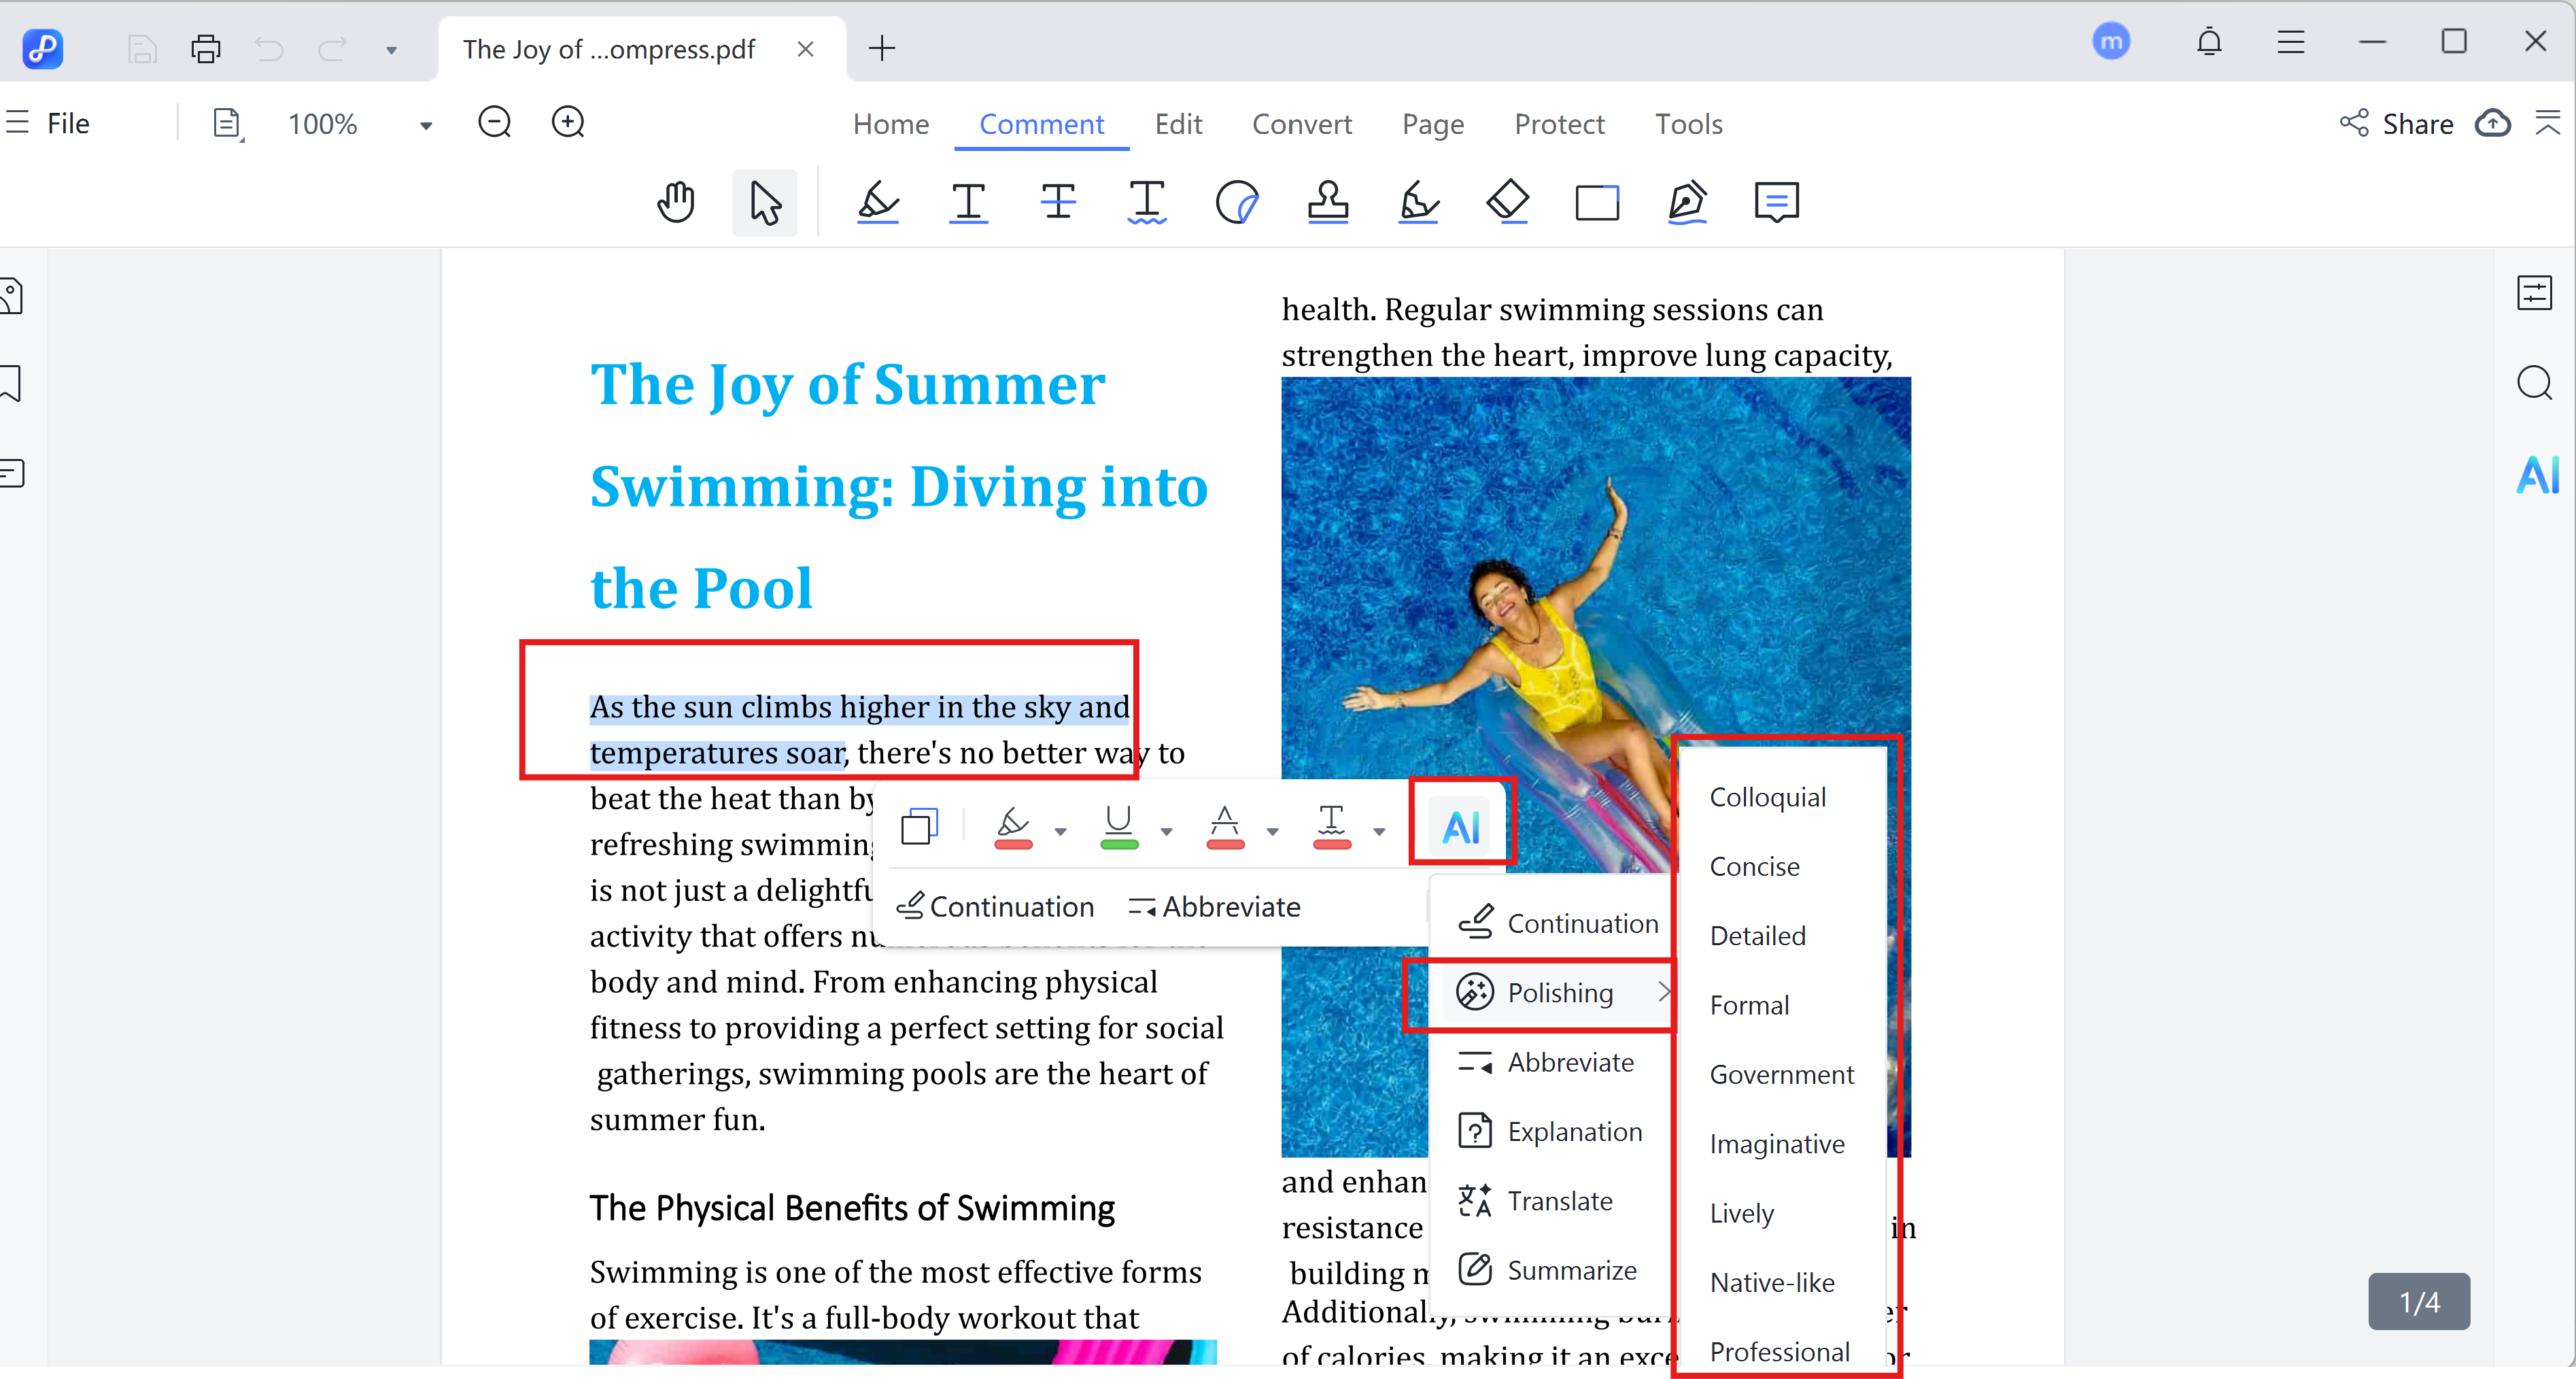Switch to the Edit tab
The width and height of the screenshot is (2576, 1379).
[1178, 124]
